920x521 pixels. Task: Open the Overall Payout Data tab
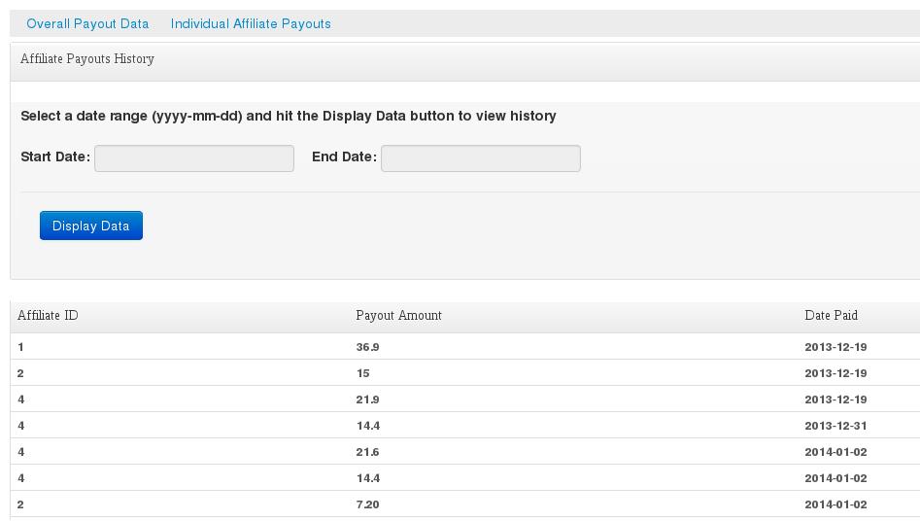(x=87, y=24)
